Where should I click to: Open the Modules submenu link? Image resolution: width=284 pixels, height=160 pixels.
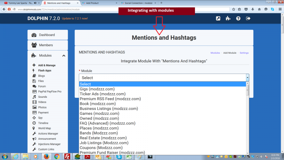pos(215,53)
